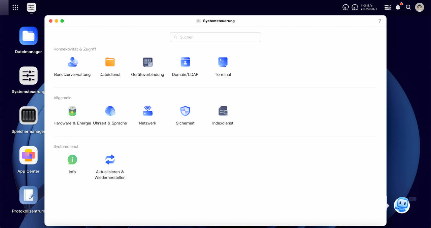The width and height of the screenshot is (431, 228).
Task: Open Aktualisieren & Wiederherstellen
Action: pyautogui.click(x=110, y=167)
